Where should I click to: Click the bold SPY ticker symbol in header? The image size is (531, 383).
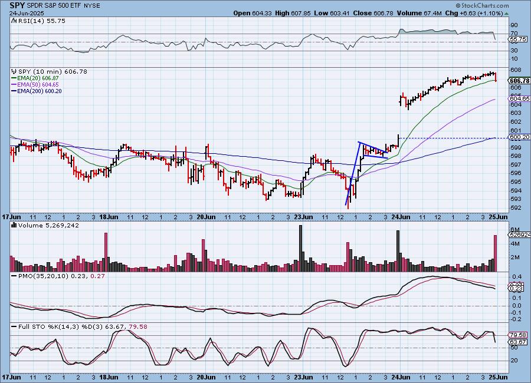click(x=17, y=5)
